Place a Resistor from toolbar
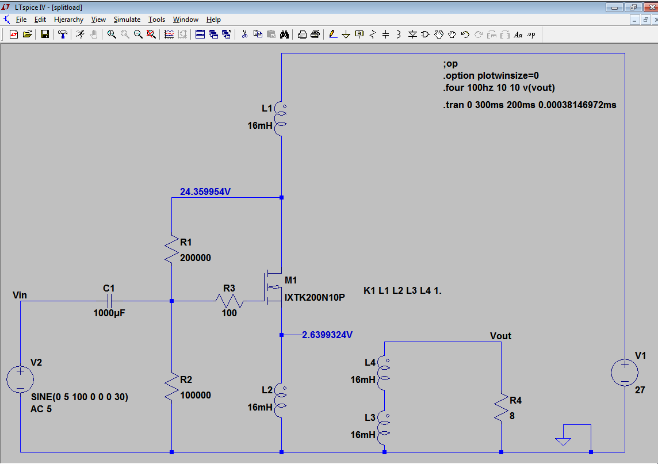Viewport: 658px width, 464px height. [x=372, y=34]
